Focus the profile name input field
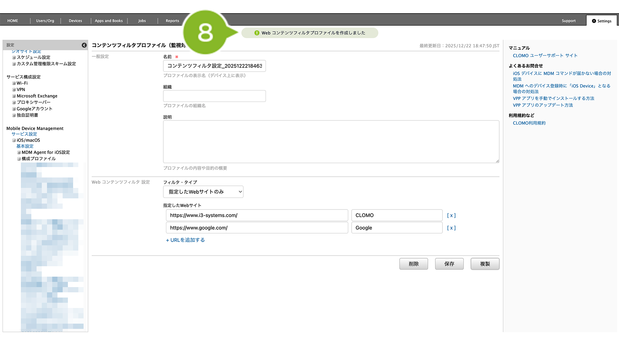 pyautogui.click(x=214, y=66)
